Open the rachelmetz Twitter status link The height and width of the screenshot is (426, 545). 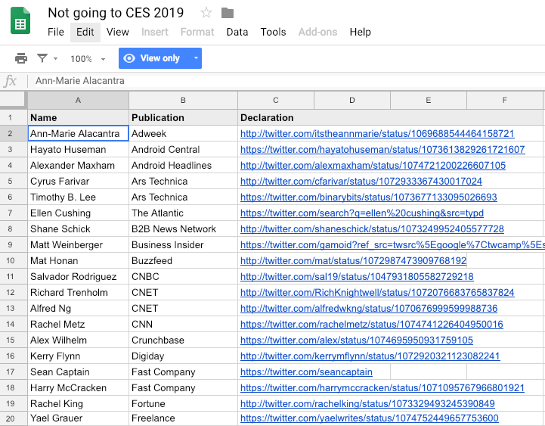point(372,325)
